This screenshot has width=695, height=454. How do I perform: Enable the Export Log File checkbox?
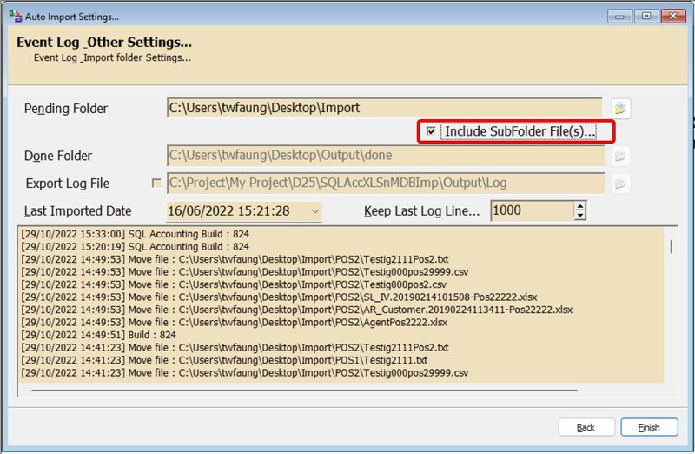(156, 184)
